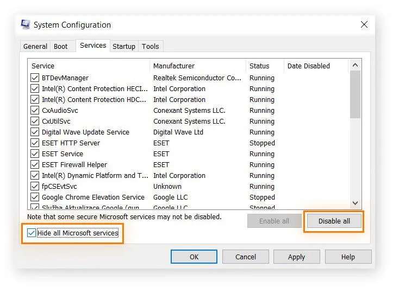The height and width of the screenshot is (287, 393).
Task: Click the Unknown manufacturer cell
Action: [167, 187]
